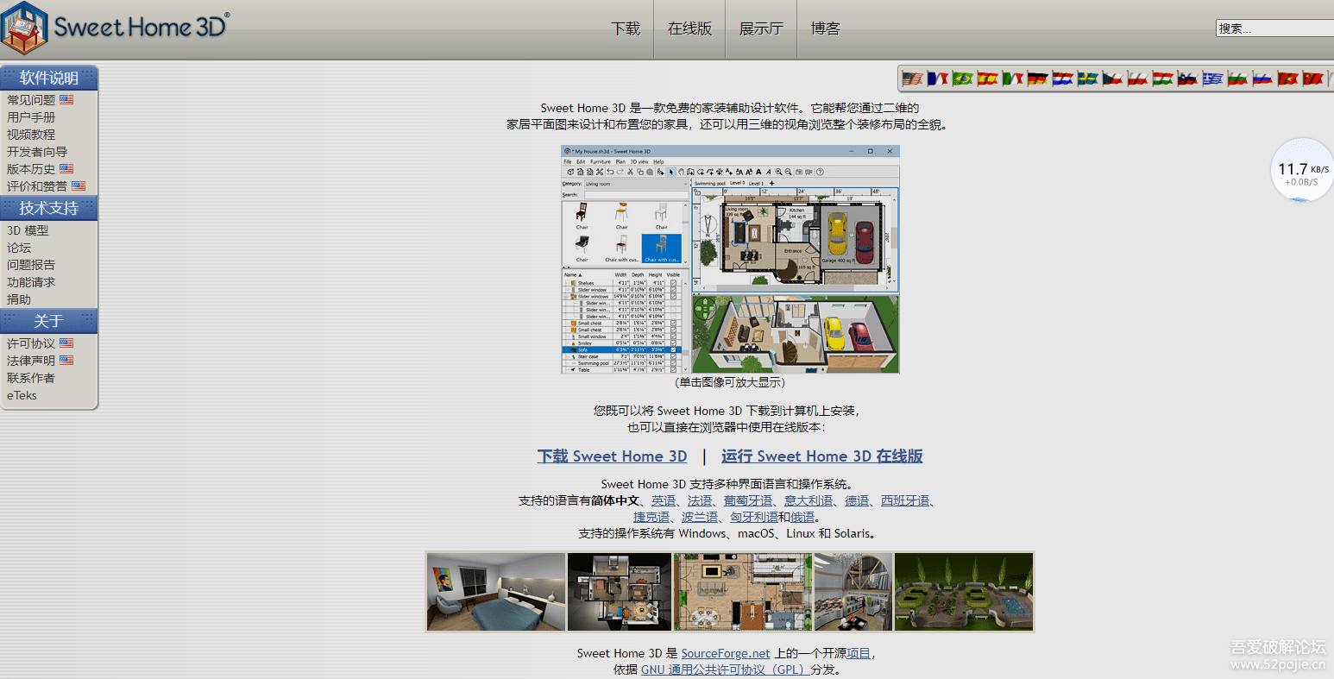
Task: Click the 下载 Sweet Home 3D link
Action: (x=613, y=456)
